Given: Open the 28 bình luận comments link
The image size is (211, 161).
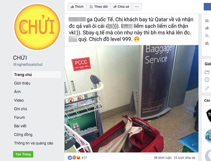Looking at the screenshot, I should [x=162, y=157].
